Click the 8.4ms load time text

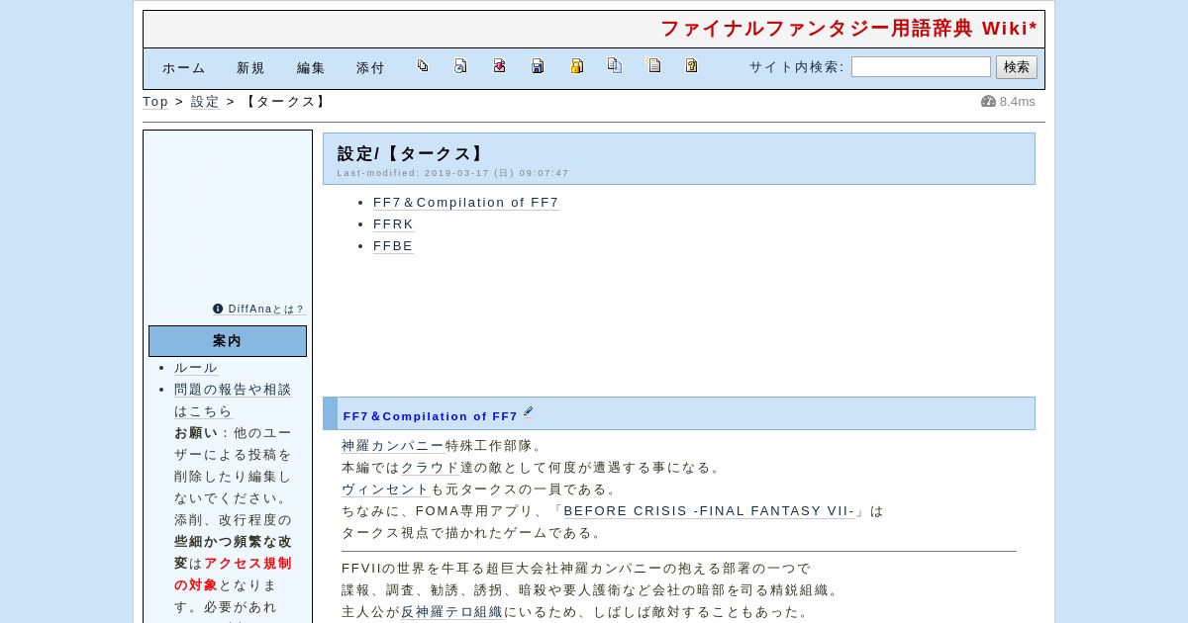point(1018,101)
